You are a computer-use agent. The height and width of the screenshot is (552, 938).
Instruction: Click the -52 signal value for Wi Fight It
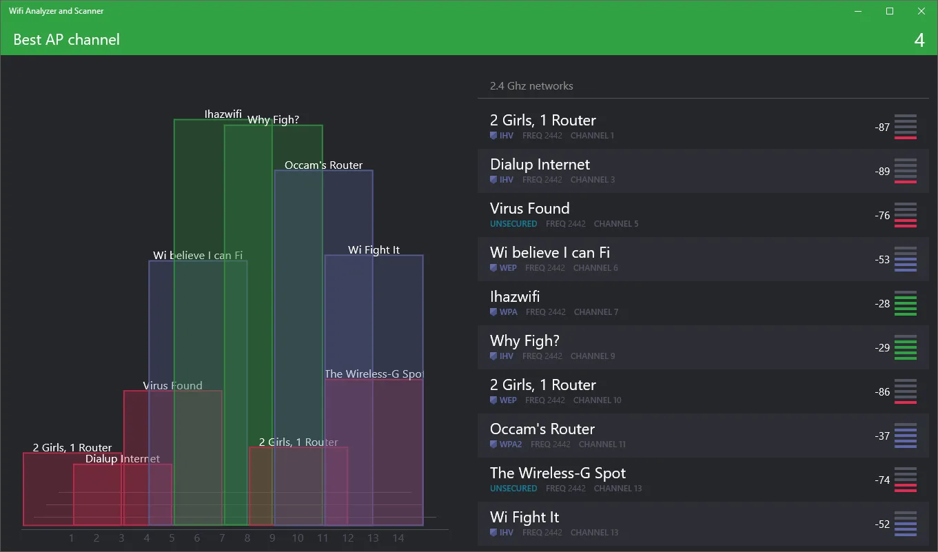pyautogui.click(x=882, y=524)
